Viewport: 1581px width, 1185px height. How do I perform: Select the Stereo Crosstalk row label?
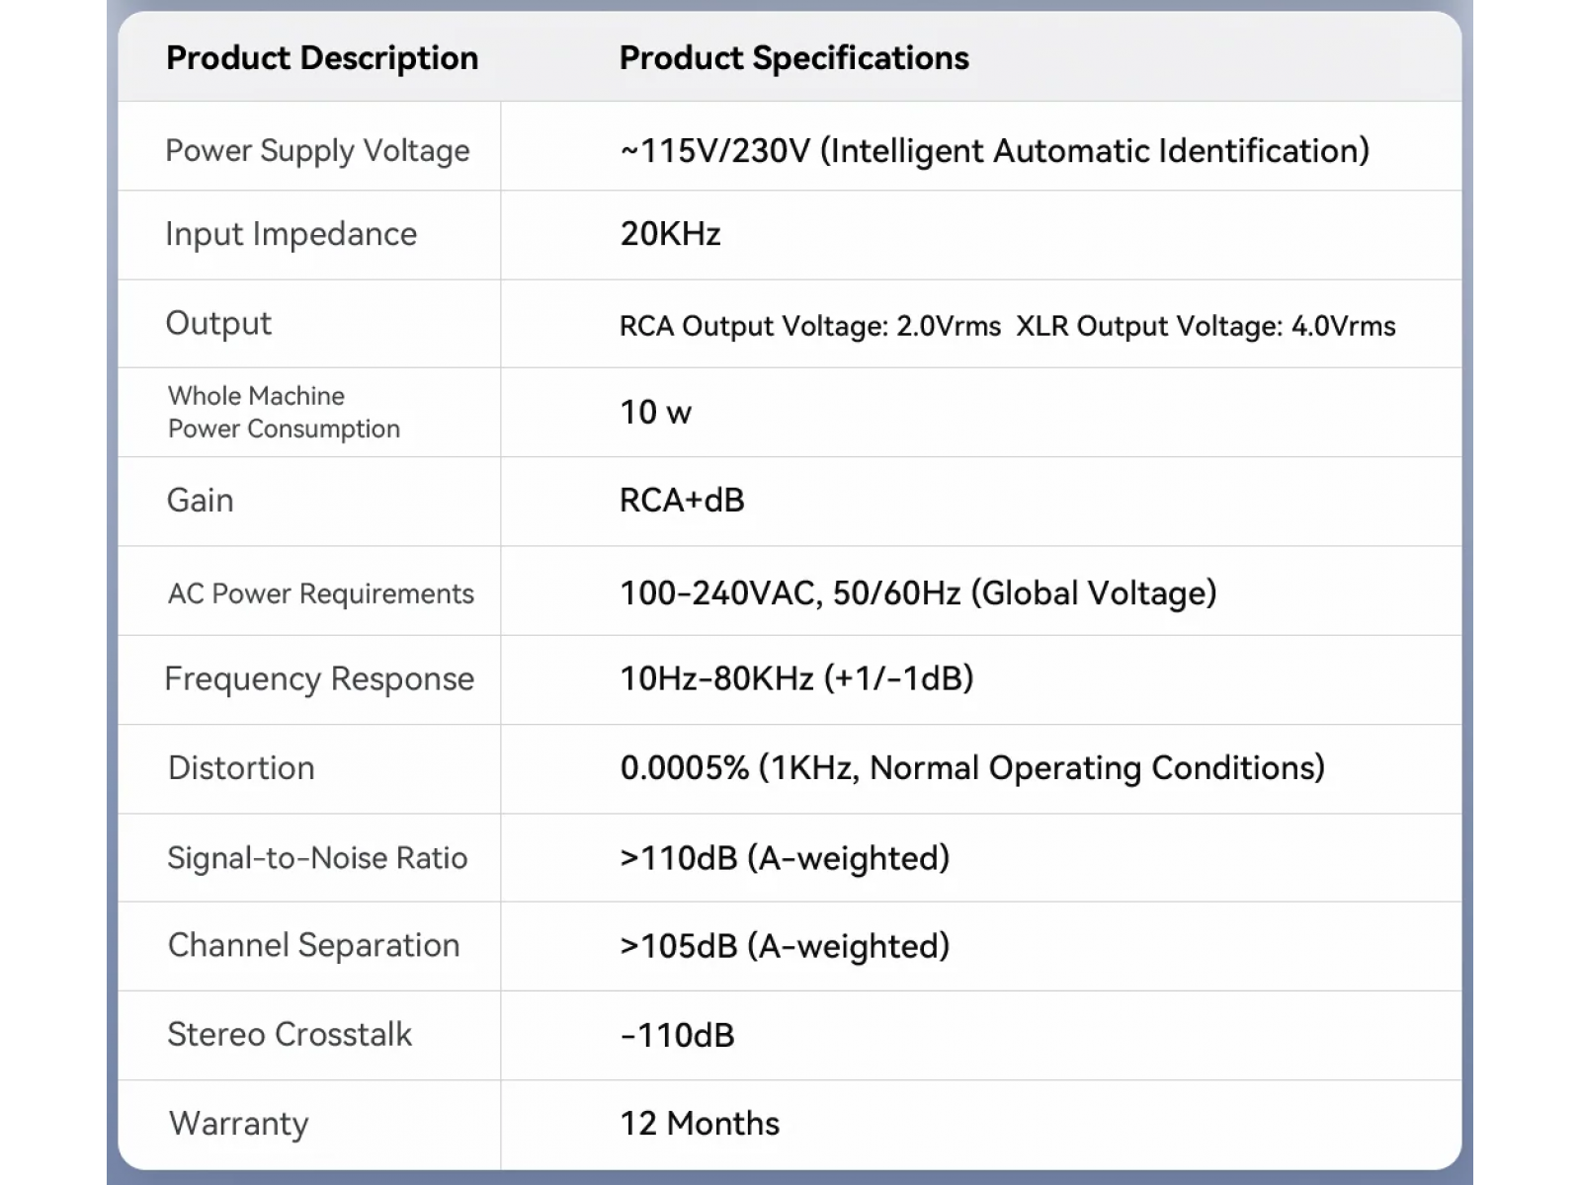[x=289, y=1035]
